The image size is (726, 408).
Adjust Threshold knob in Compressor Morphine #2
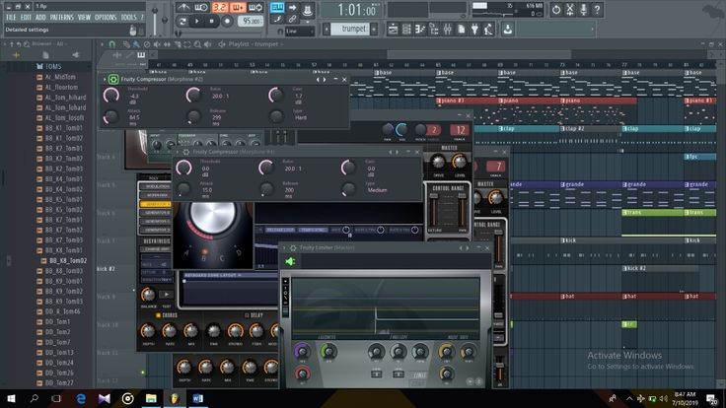click(111, 96)
